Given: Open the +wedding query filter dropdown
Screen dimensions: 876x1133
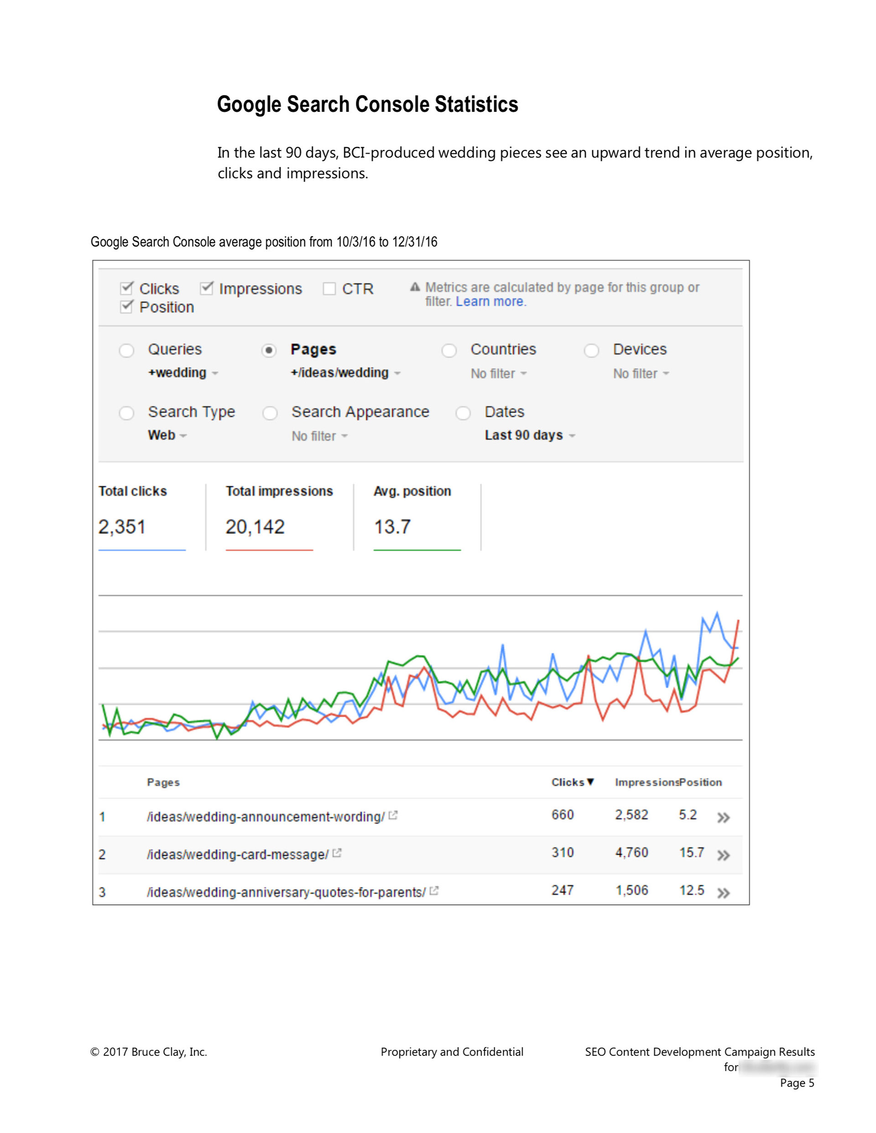Looking at the screenshot, I should (182, 373).
